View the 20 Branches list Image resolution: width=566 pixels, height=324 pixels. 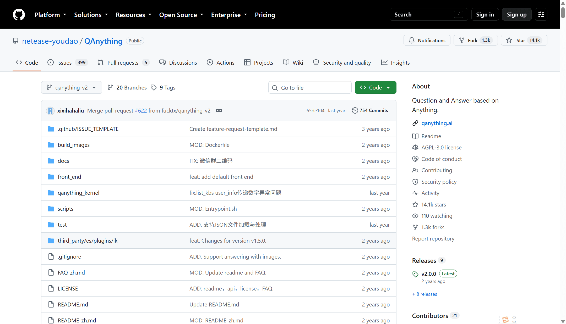[x=127, y=88]
